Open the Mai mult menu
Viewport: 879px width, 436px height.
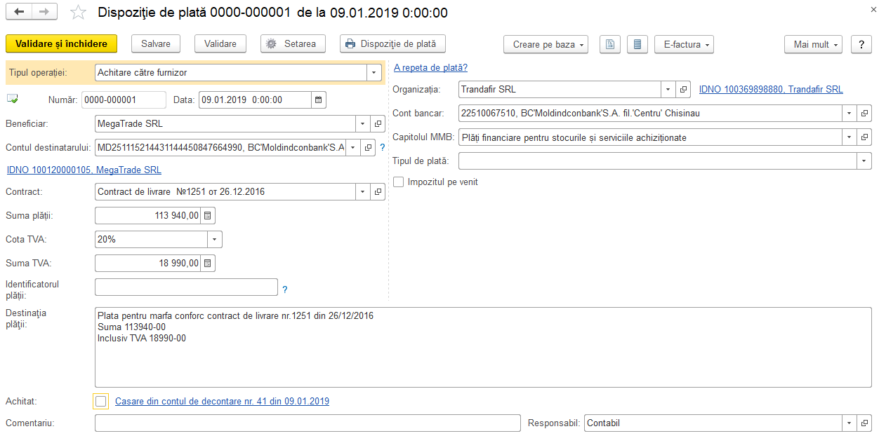click(x=814, y=44)
